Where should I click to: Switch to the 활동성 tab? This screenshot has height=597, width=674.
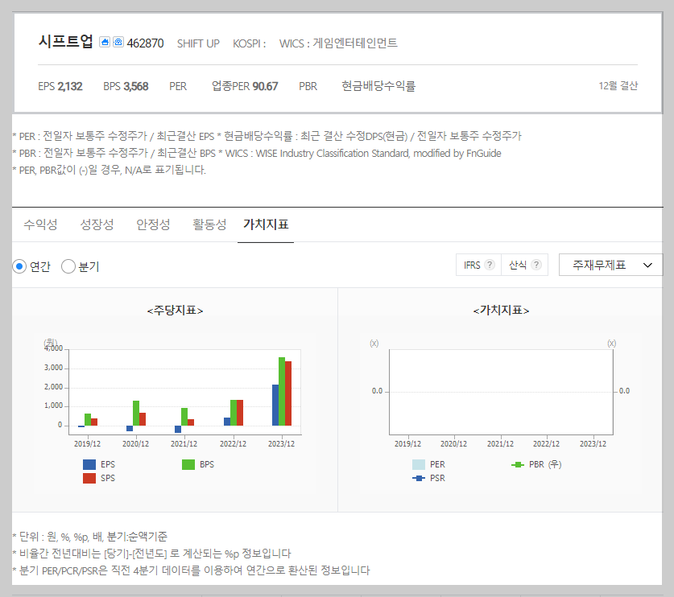pos(209,224)
